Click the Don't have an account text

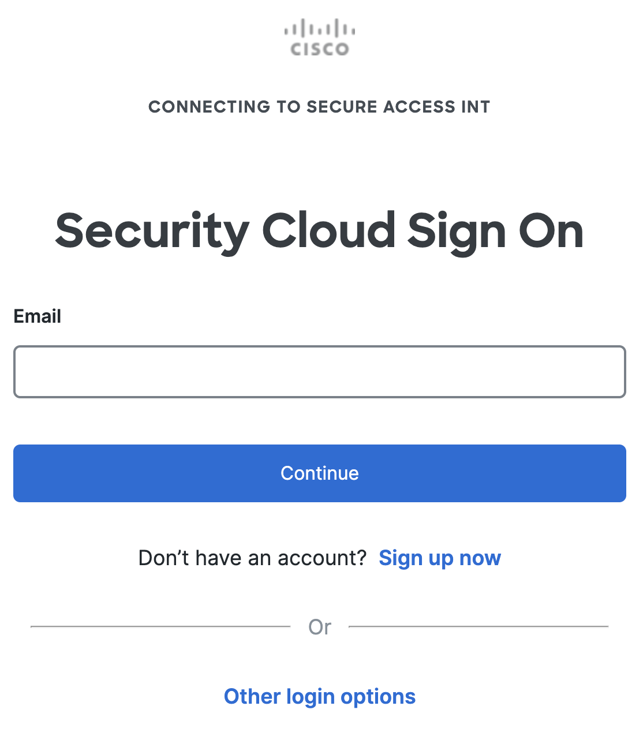(253, 558)
